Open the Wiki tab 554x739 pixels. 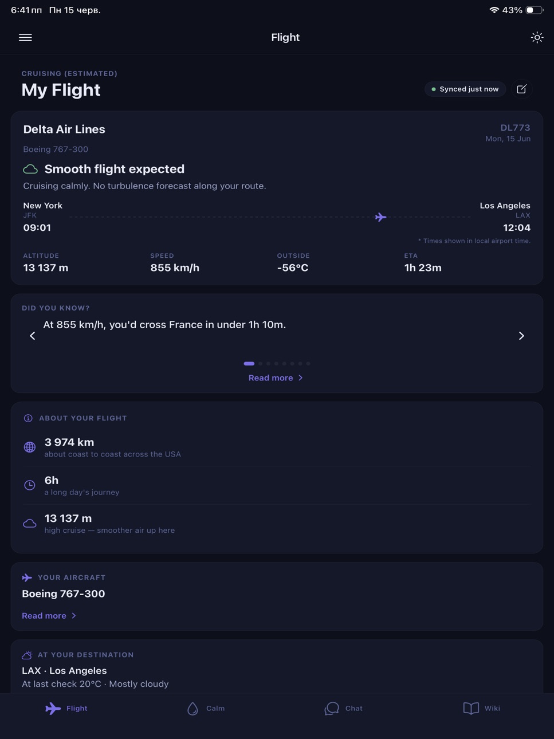(x=482, y=709)
